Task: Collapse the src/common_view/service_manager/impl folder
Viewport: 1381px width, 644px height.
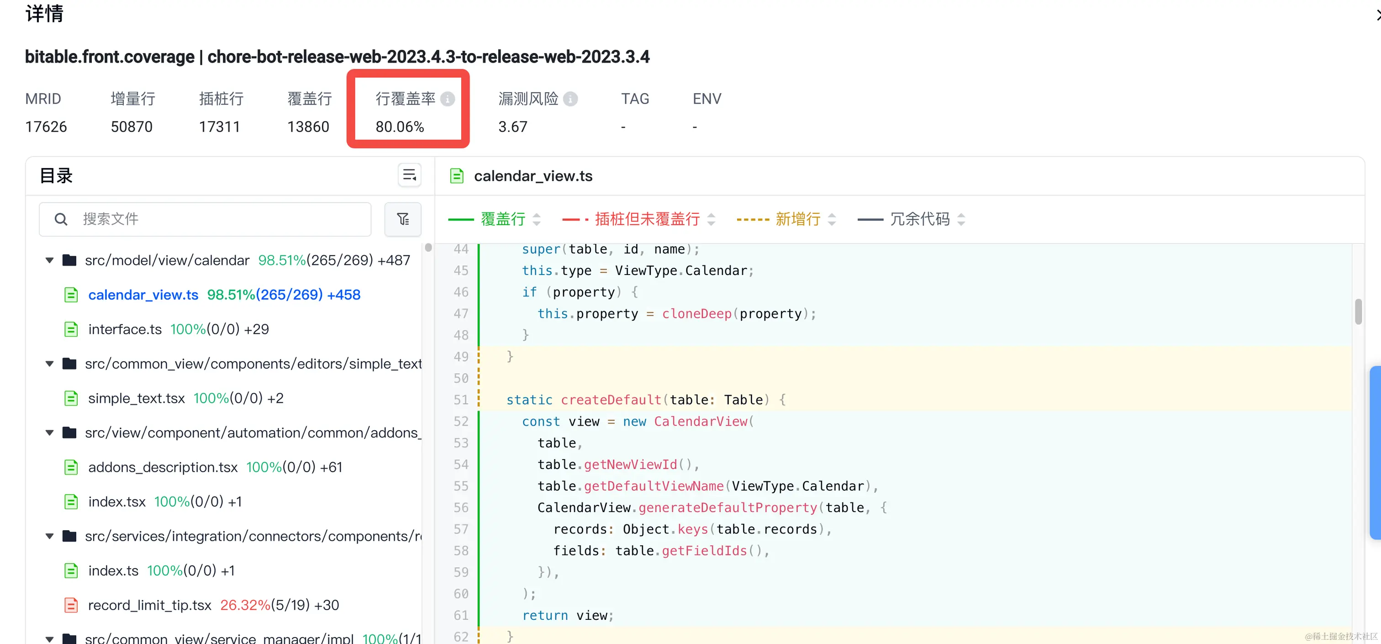Action: tap(49, 639)
